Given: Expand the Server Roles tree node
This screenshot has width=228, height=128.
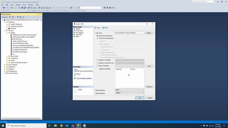Looking at the screenshot, I should pyautogui.click(x=7, y=56).
